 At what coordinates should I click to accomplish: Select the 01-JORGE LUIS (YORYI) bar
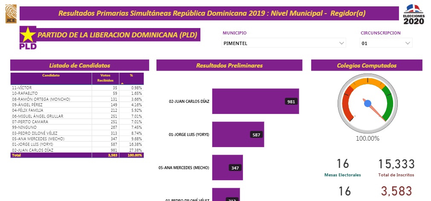[x=238, y=134]
